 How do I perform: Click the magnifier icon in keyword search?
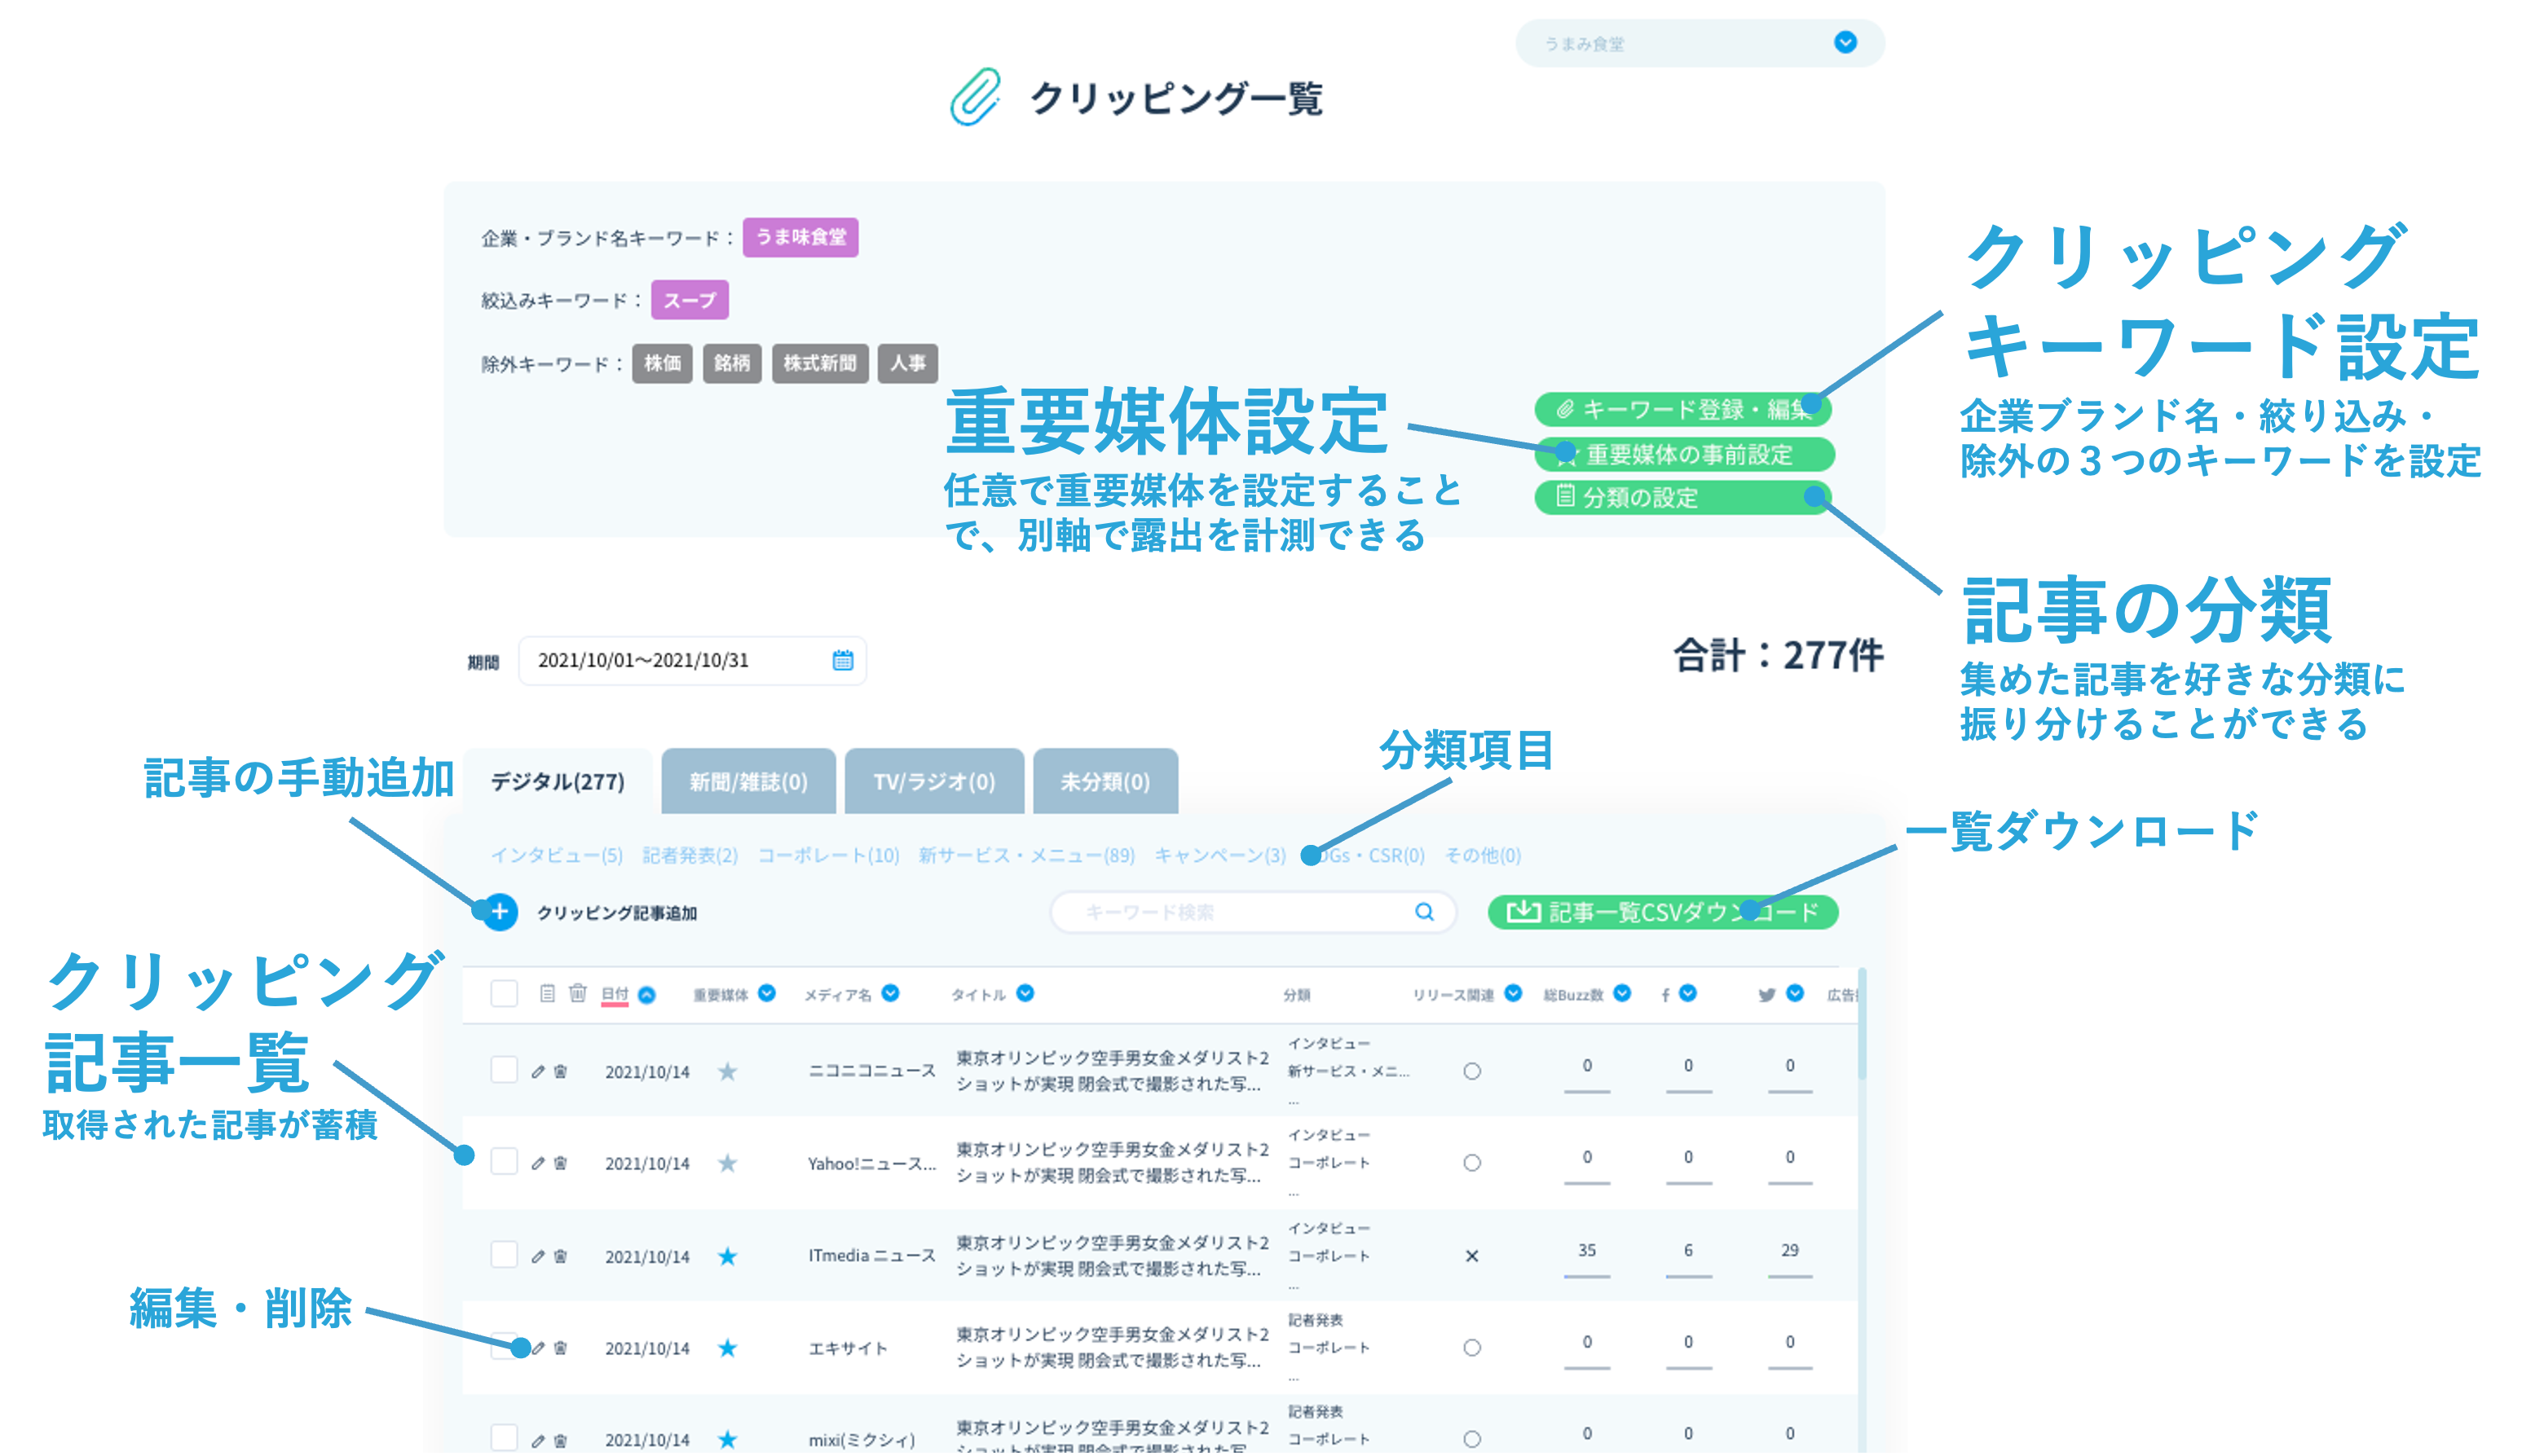pos(1423,912)
